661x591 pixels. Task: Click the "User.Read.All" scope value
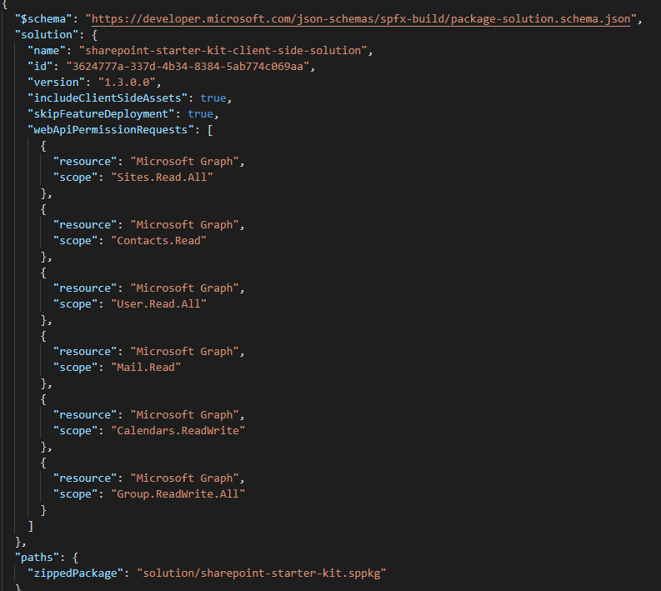159,304
